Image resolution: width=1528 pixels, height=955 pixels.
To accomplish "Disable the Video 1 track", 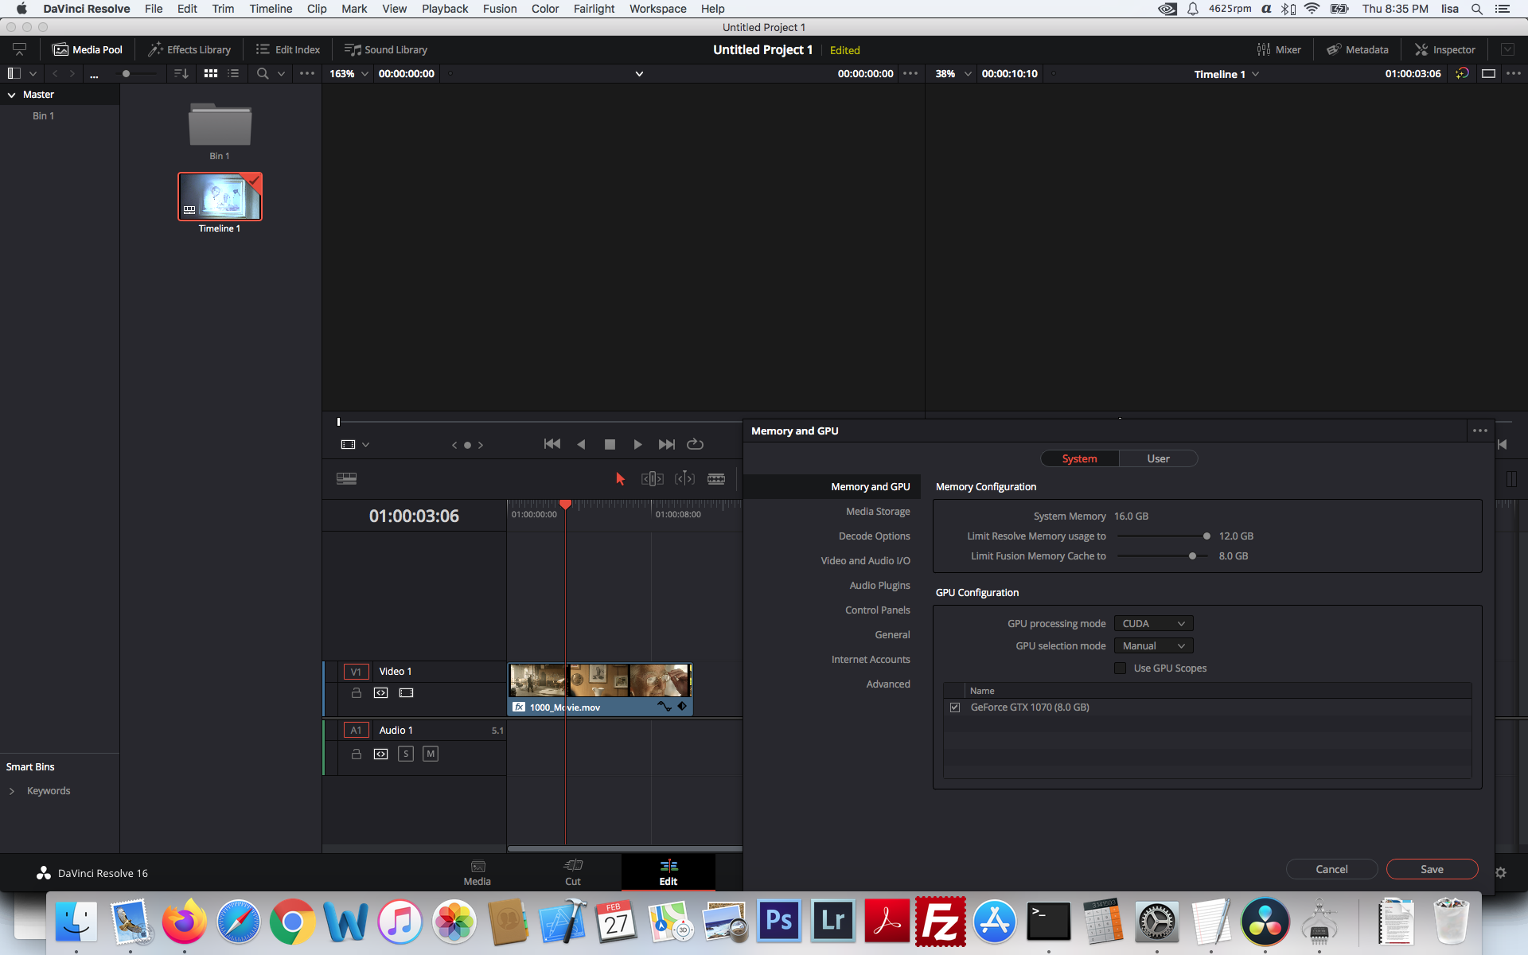I will tap(406, 692).
